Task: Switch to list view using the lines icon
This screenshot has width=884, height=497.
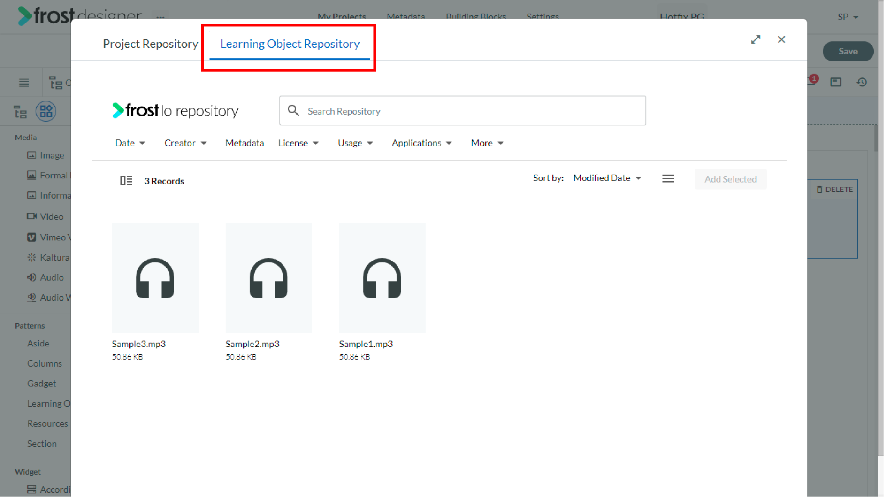Action: (x=668, y=179)
